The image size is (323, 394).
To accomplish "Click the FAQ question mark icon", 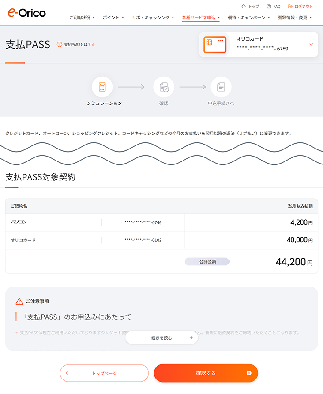I will tap(269, 6).
